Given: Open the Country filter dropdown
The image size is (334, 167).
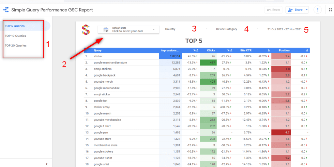Looking at the screenshot, I should 186,29.
